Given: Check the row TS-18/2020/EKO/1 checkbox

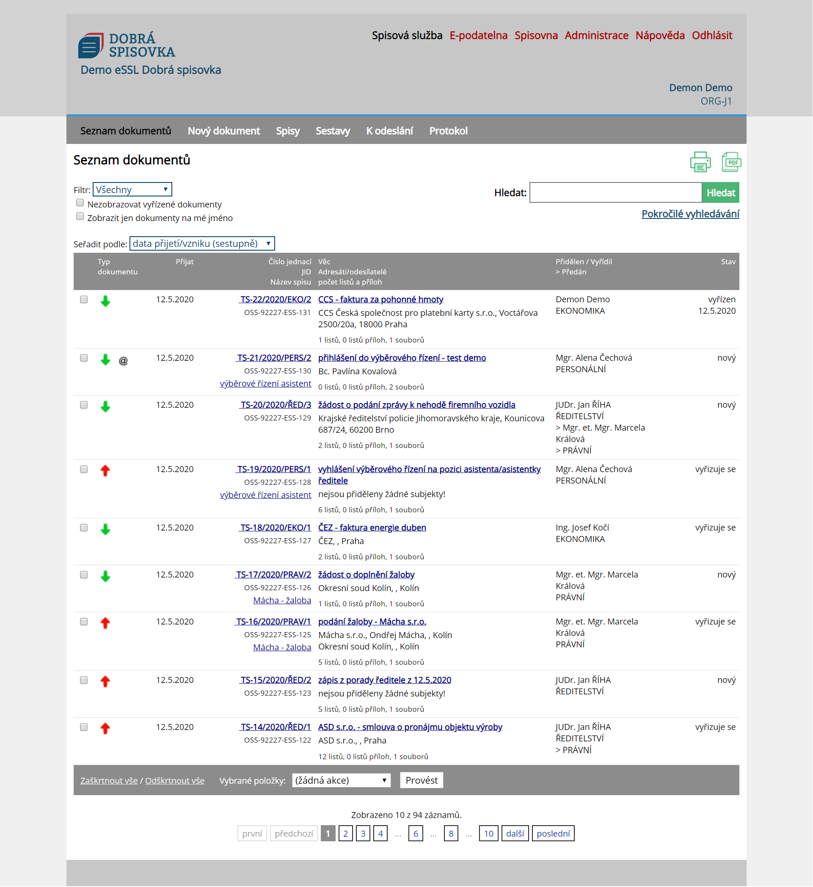Looking at the screenshot, I should pyautogui.click(x=84, y=528).
